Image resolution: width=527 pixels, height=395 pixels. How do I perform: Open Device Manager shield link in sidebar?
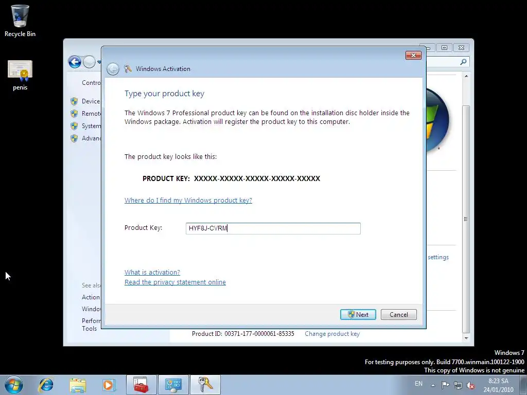85,101
